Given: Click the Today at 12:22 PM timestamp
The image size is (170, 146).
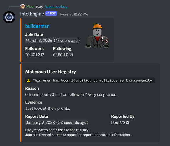Looking at the screenshot, I should point(74,14).
